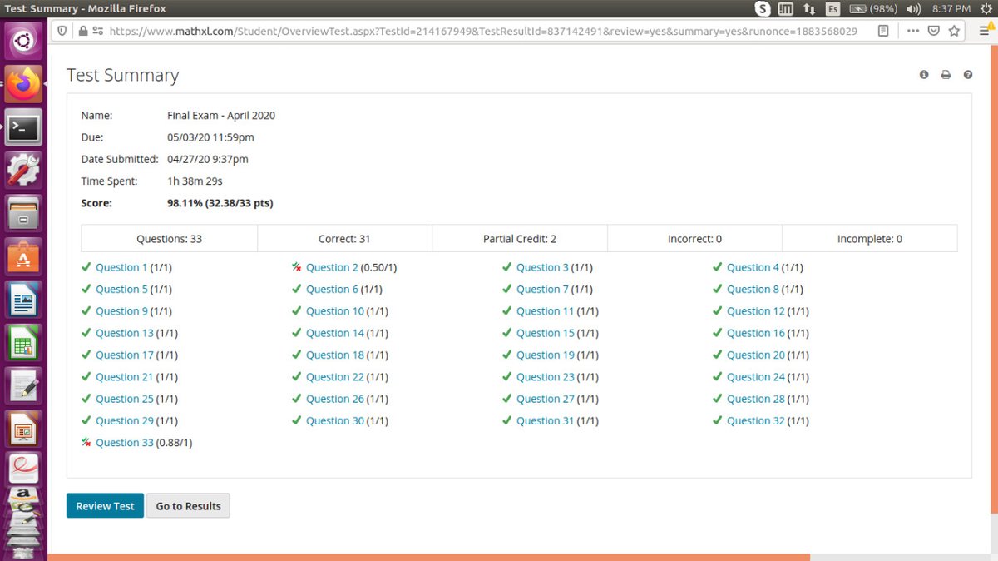The height and width of the screenshot is (561, 998).
Task: Open system power session menu
Action: pos(986,9)
